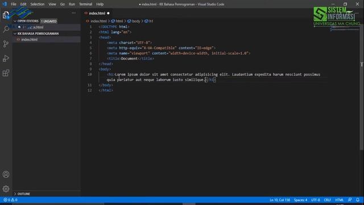364x205 pixels.
Task: Open the Manage gear icon
Action: tap(6, 188)
